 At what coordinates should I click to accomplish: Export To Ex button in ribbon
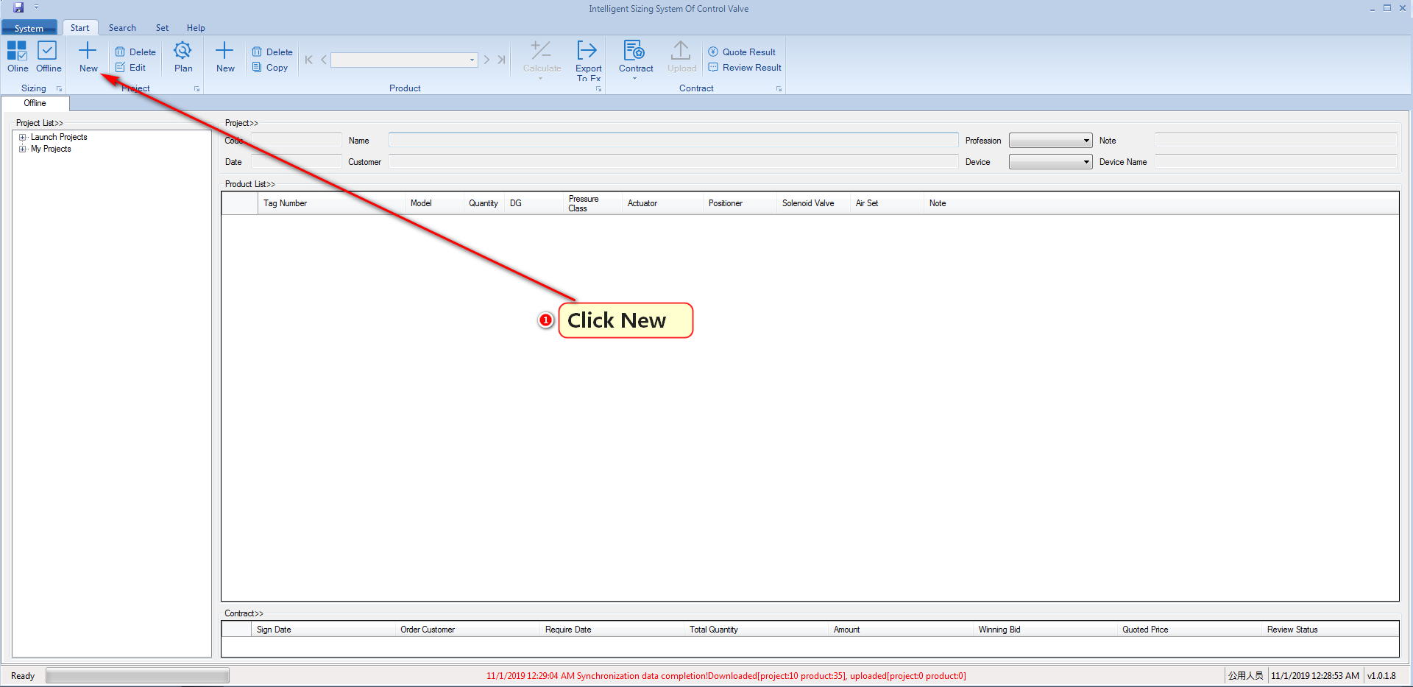pyautogui.click(x=588, y=60)
